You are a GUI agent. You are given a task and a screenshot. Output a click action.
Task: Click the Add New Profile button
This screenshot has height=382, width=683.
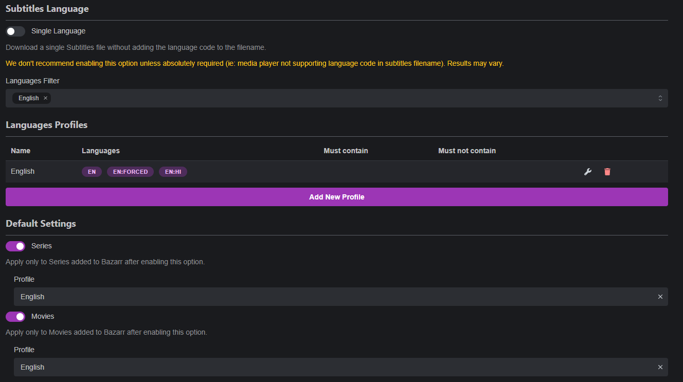337,197
